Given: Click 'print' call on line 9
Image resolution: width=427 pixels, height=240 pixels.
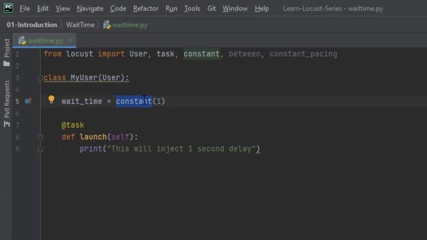Looking at the screenshot, I should point(91,149).
